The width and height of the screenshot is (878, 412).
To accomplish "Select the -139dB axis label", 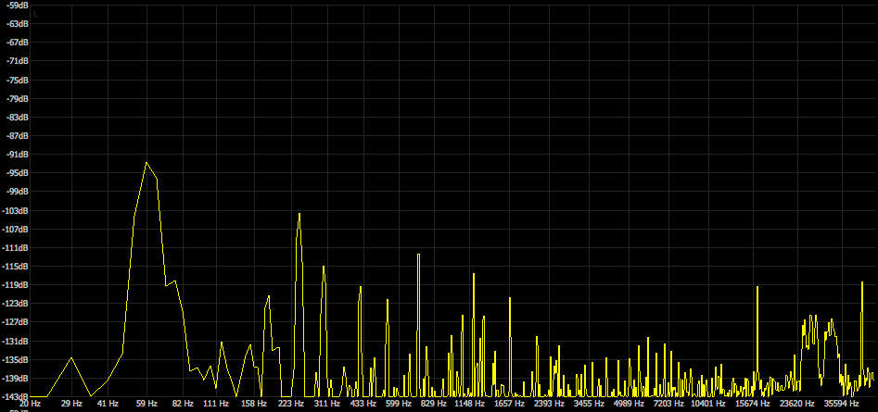I will click(x=14, y=378).
